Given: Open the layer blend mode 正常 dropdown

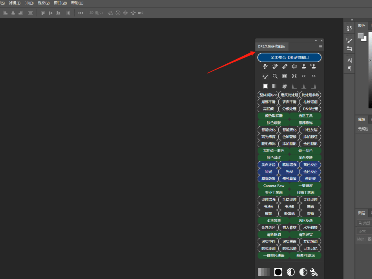Looking at the screenshot, I should [x=364, y=231].
